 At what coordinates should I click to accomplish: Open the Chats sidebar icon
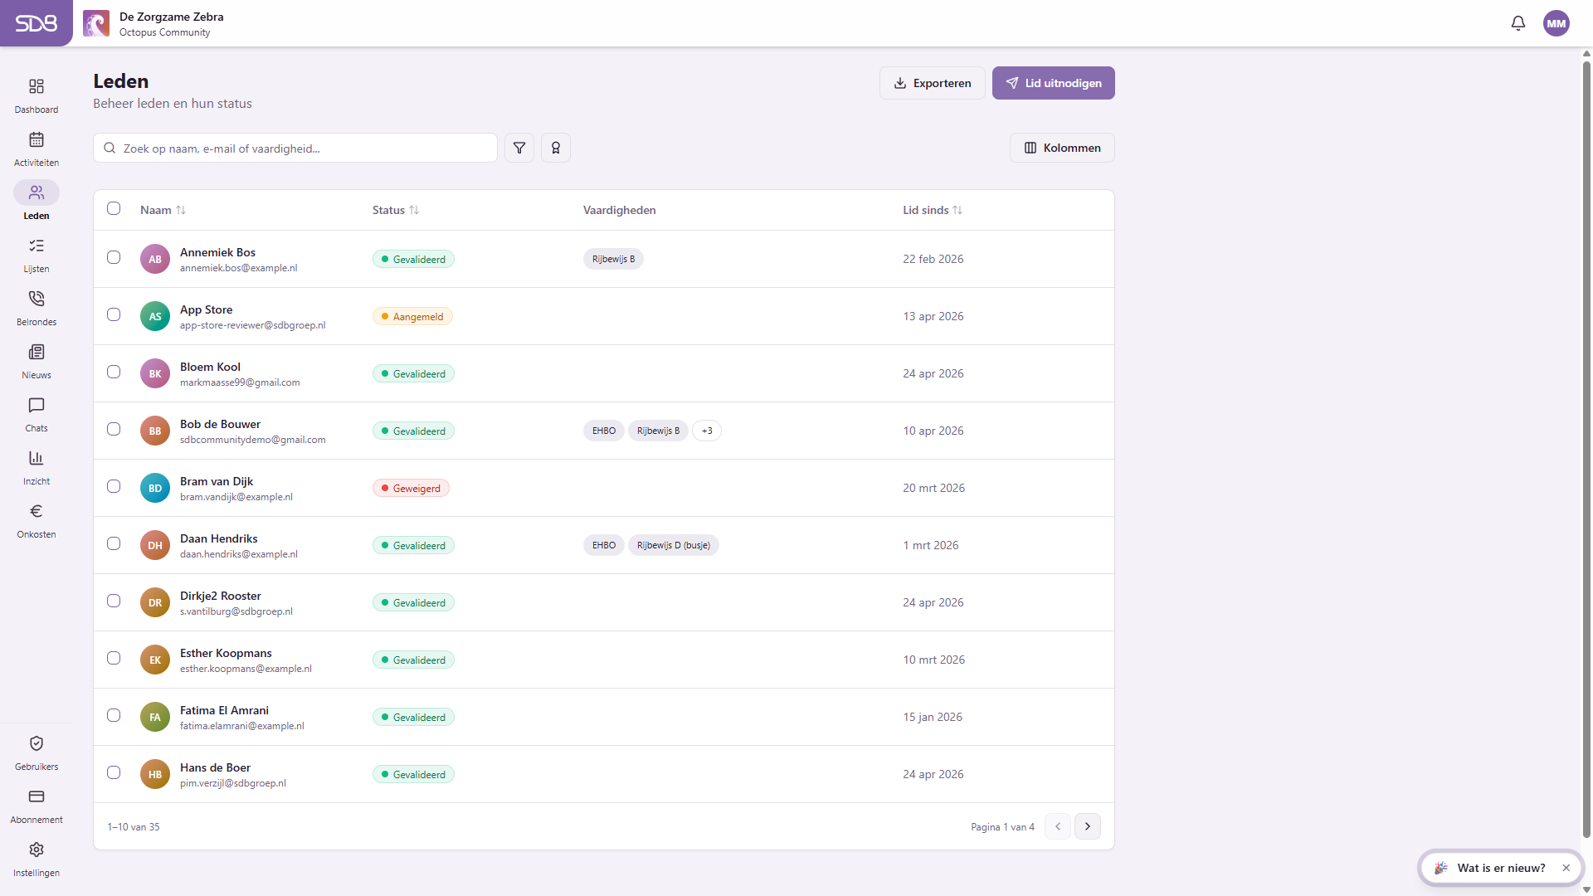[37, 406]
